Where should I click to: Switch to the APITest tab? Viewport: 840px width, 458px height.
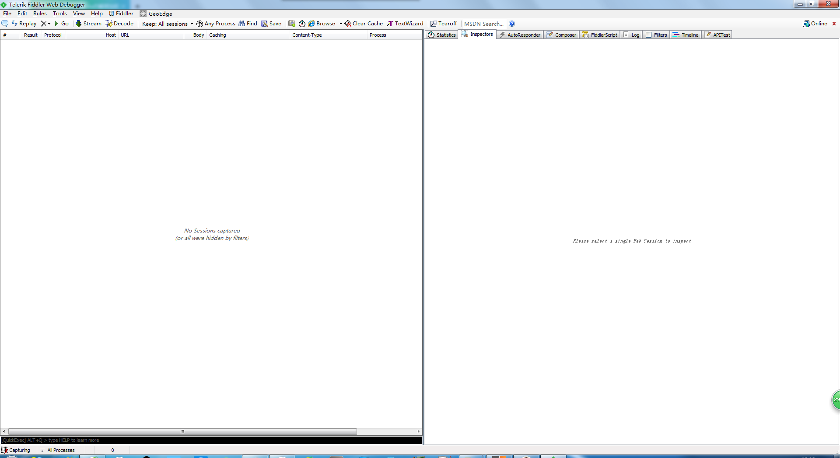coord(717,35)
